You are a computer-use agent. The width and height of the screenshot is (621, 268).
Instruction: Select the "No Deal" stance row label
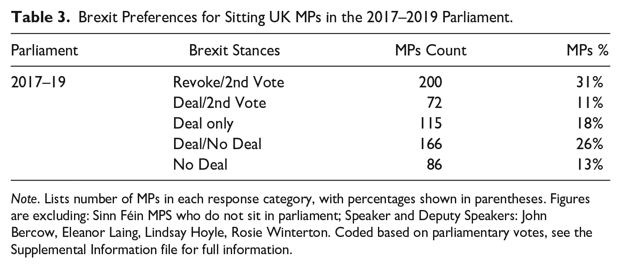(x=200, y=164)
